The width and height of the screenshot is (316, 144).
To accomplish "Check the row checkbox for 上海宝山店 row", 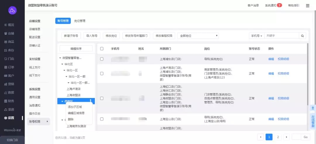I will (x=102, y=119).
